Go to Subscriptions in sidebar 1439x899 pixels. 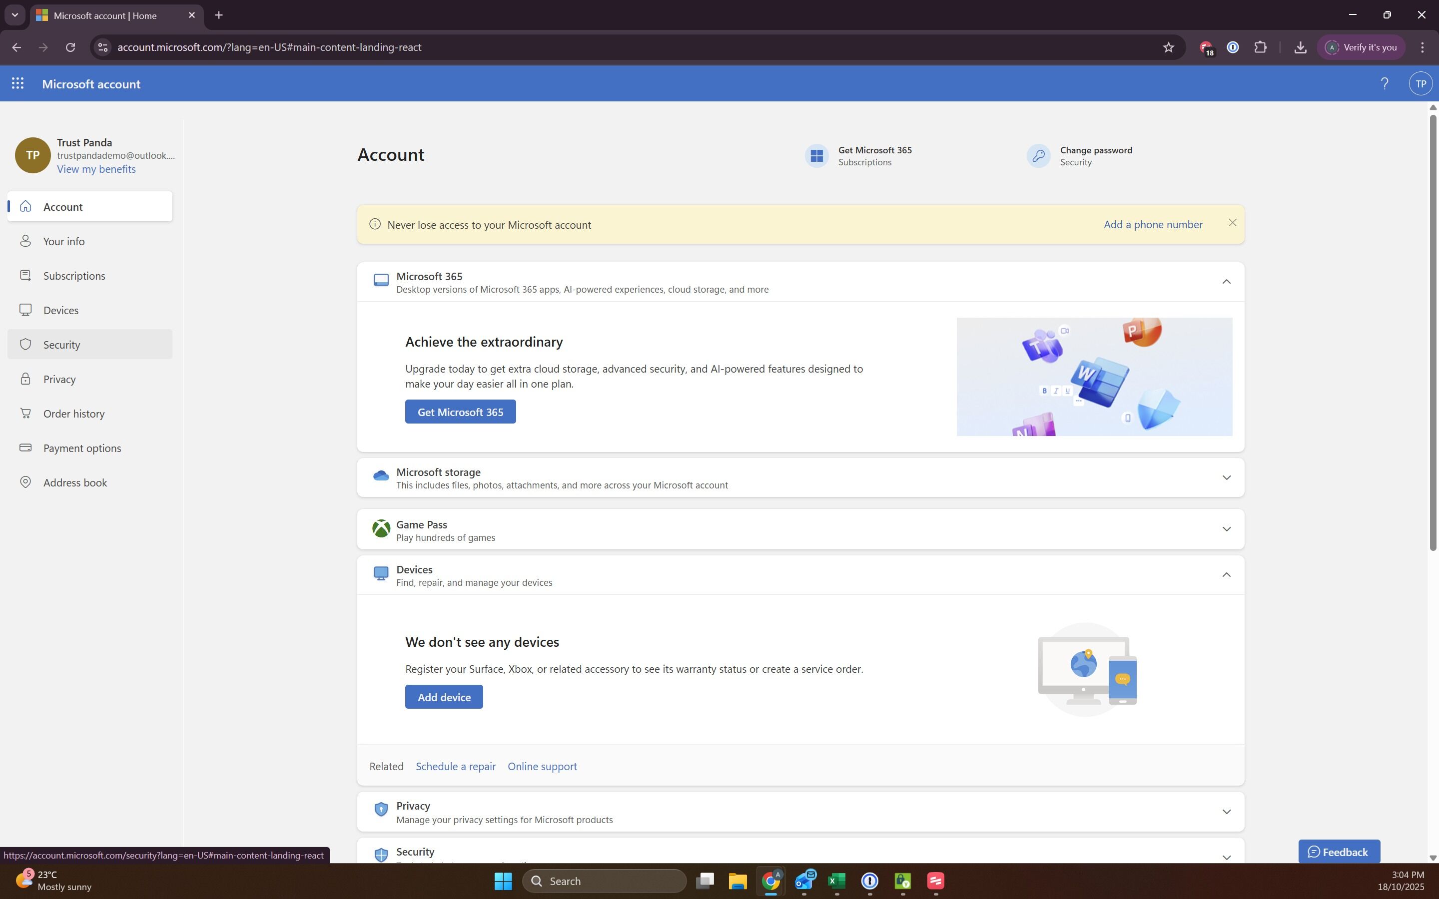(74, 276)
